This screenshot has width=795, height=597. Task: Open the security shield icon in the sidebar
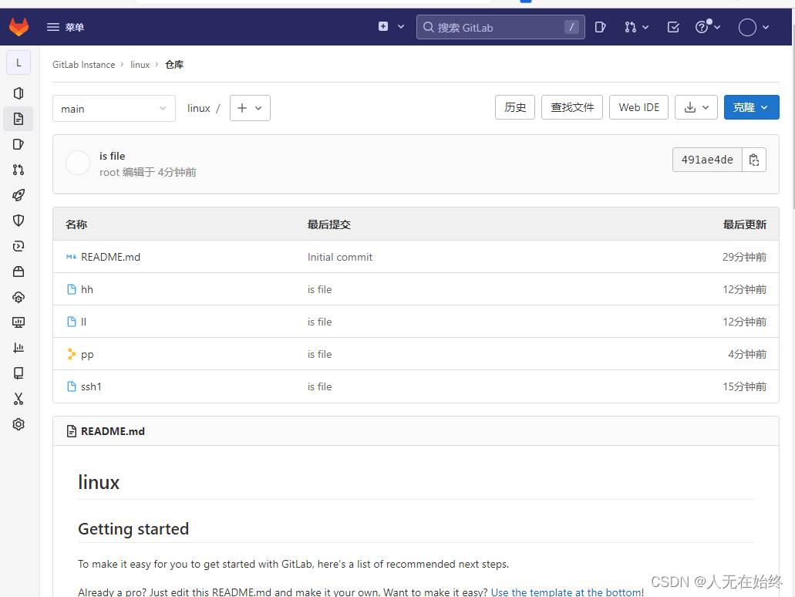point(19,221)
